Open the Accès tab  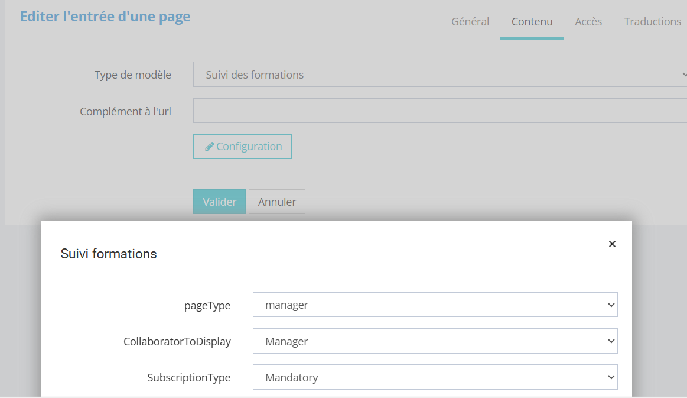[x=588, y=22]
